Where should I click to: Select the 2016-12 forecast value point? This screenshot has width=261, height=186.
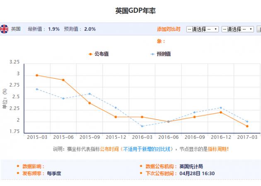click(221, 108)
